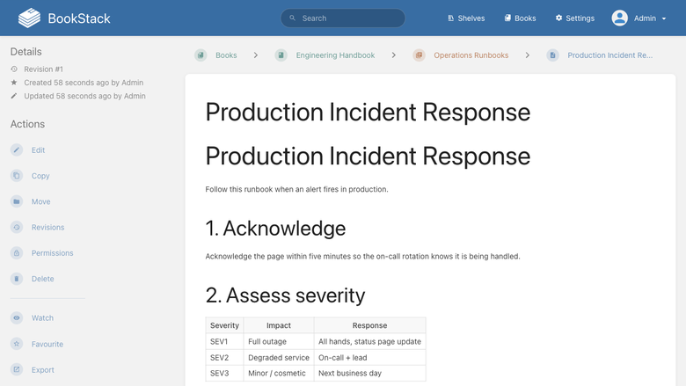Click the "SEV3" table cell
The height and width of the screenshot is (386, 686).
coord(224,373)
